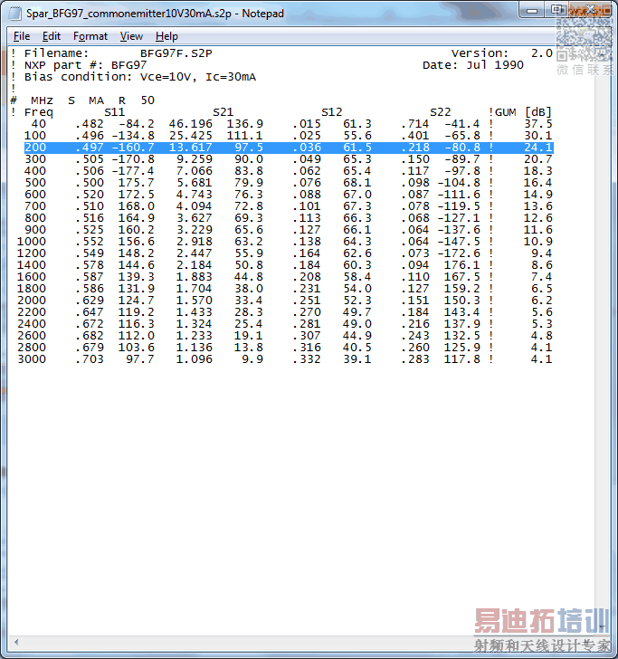Click the GUM value 10.9
The image size is (618, 659).
point(538,242)
